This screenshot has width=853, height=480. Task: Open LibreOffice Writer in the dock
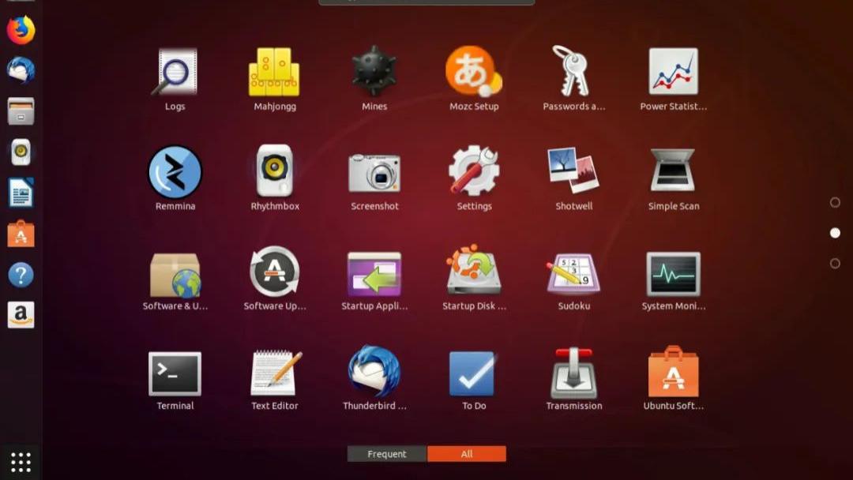click(x=21, y=193)
